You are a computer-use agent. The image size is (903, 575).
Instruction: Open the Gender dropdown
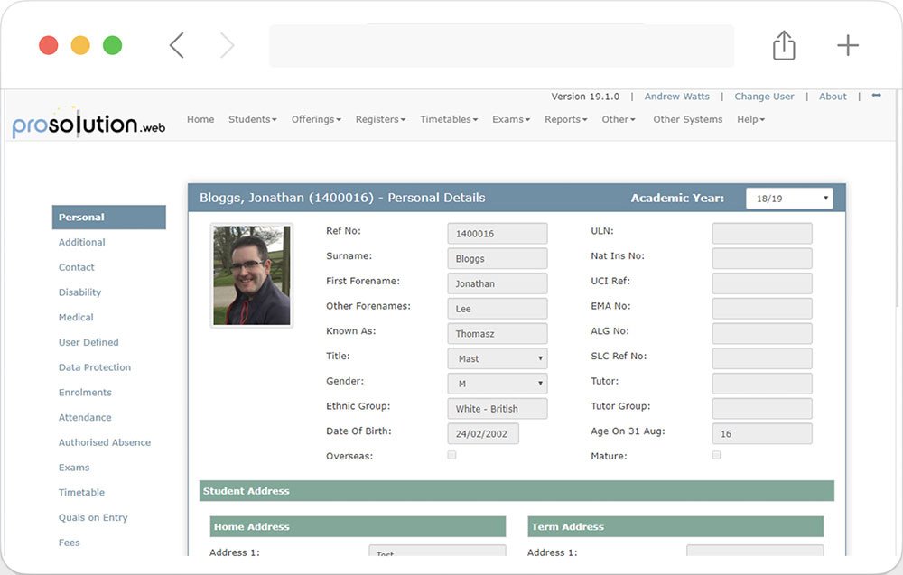[x=497, y=384]
